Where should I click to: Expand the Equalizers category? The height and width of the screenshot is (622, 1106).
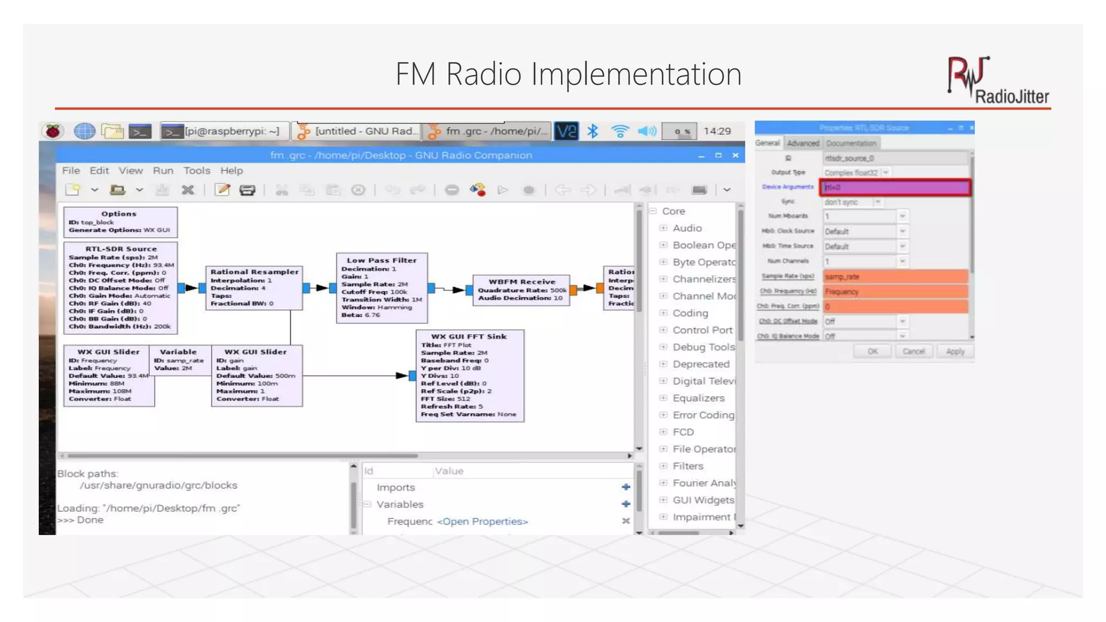(x=663, y=398)
